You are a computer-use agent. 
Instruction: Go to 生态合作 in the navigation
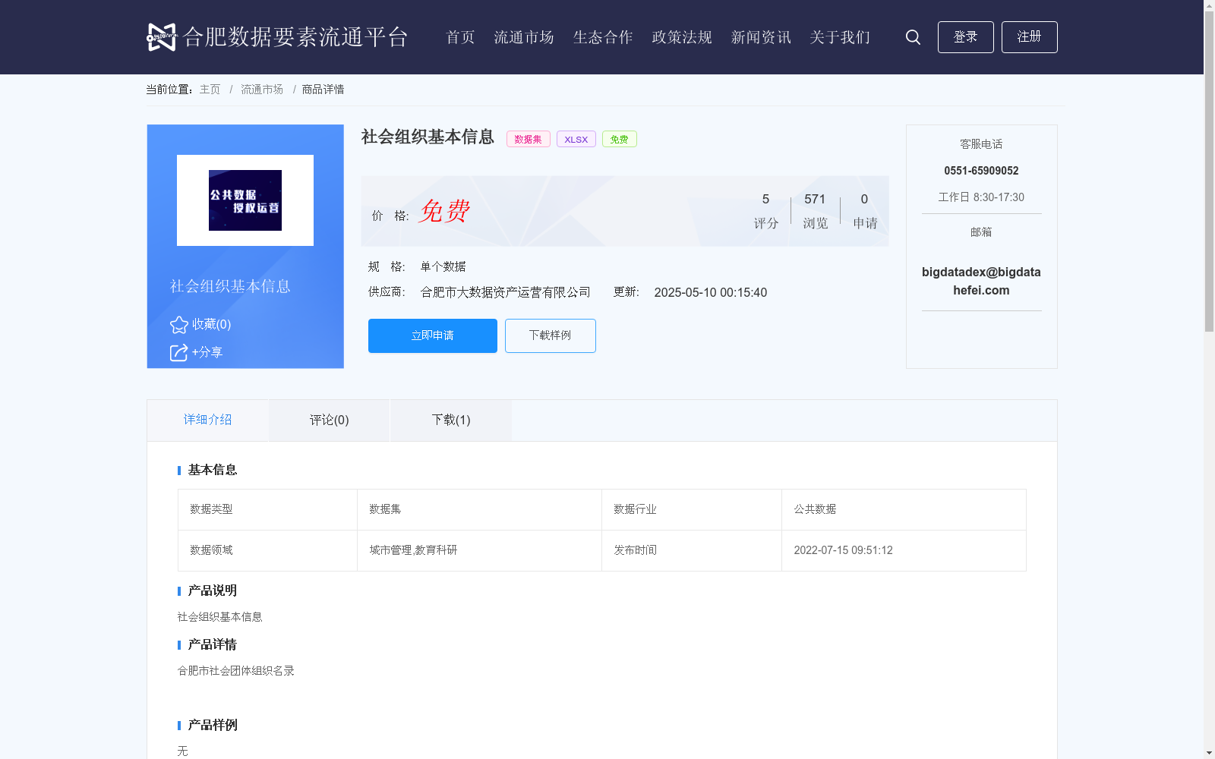click(603, 37)
